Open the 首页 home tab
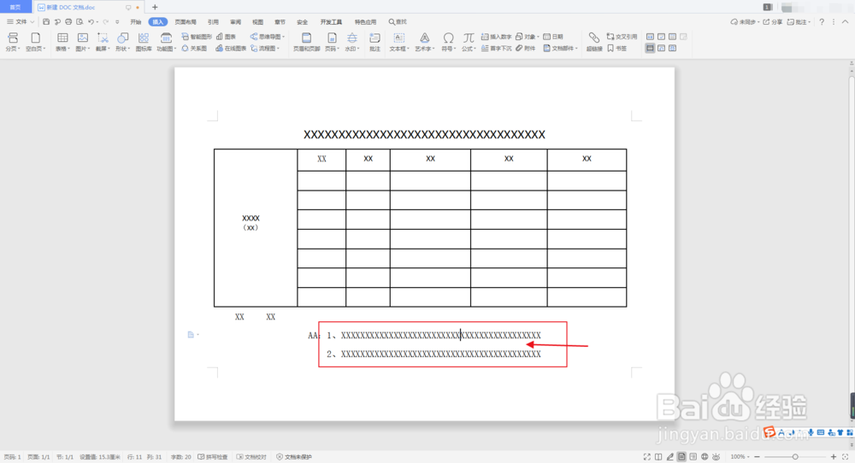 click(15, 7)
